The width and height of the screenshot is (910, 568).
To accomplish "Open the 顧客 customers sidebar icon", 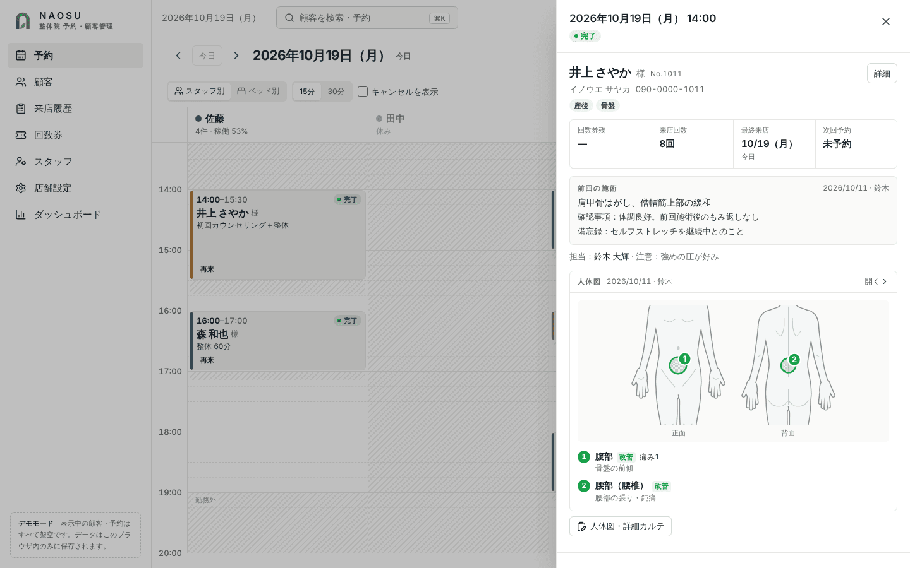I will click(x=21, y=82).
